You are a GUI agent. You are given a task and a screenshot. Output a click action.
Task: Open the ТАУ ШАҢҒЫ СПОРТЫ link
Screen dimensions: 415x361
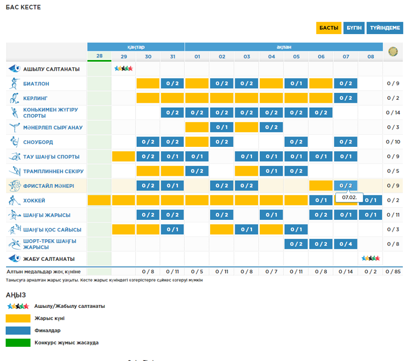(x=51, y=157)
